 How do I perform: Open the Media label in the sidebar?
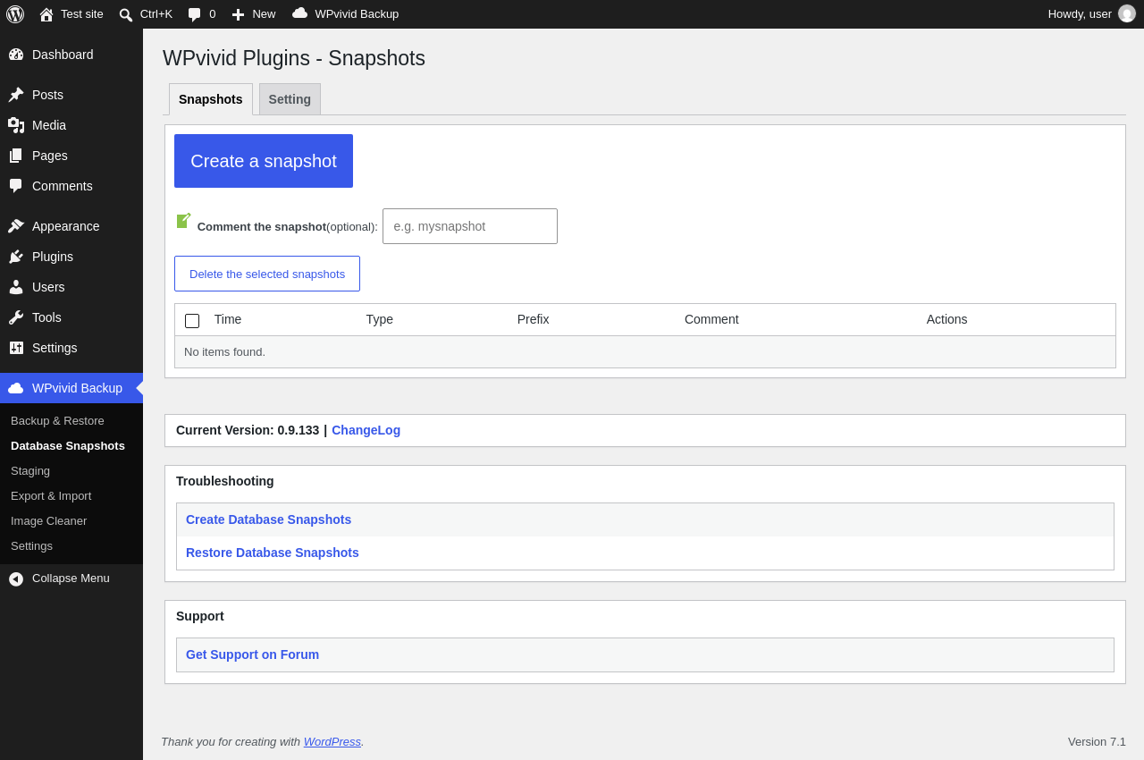click(x=49, y=125)
